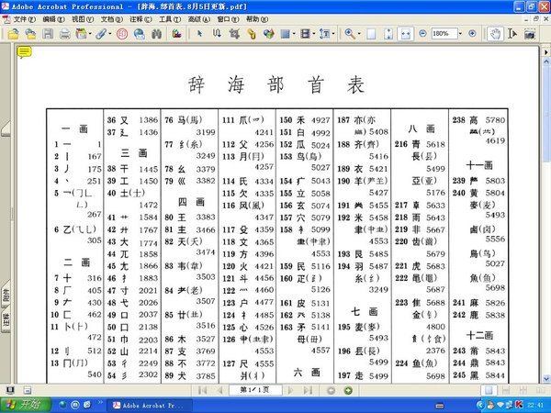Click the Windows Start button 开始
The height and width of the screenshot is (413, 551).
tap(23, 405)
